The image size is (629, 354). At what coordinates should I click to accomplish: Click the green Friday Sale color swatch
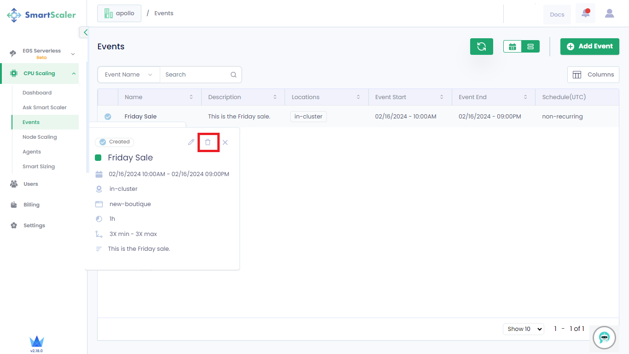pos(98,158)
